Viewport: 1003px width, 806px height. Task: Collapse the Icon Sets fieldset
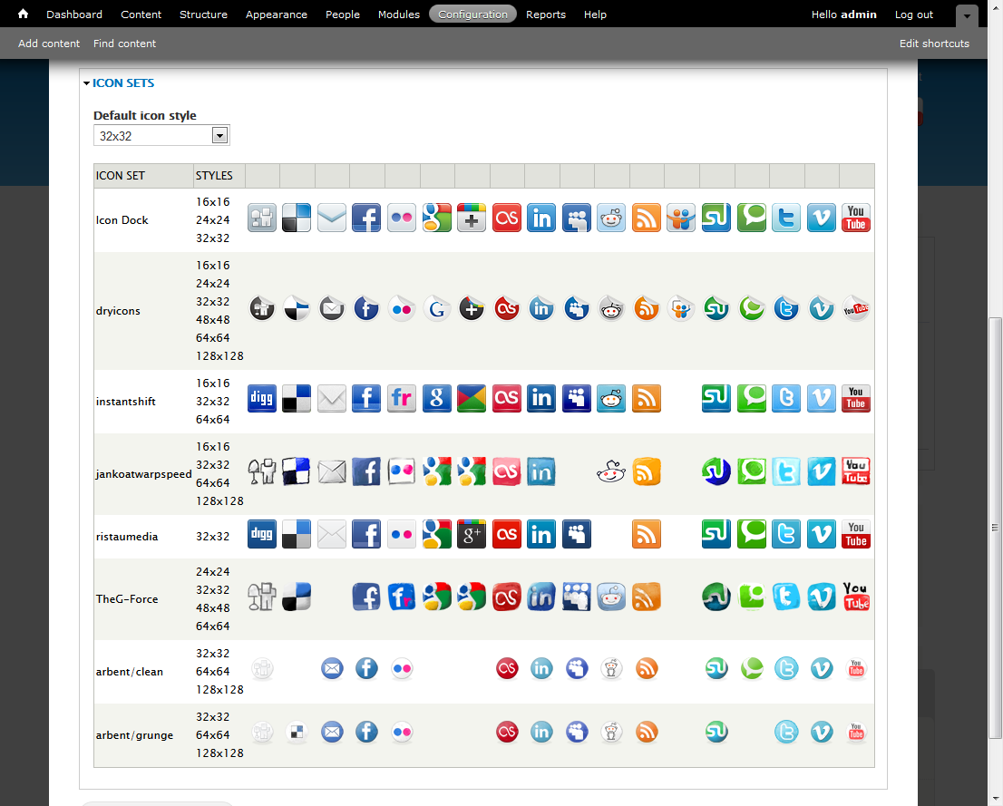(122, 83)
